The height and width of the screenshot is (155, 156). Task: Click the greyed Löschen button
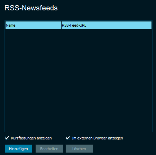click(79, 149)
